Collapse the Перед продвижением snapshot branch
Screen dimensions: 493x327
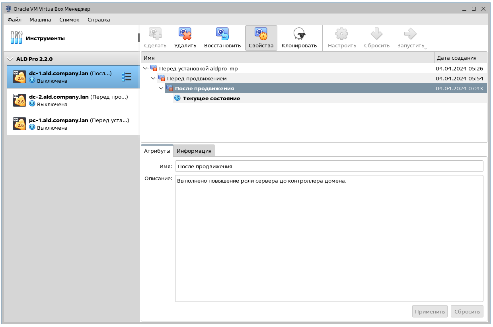154,78
